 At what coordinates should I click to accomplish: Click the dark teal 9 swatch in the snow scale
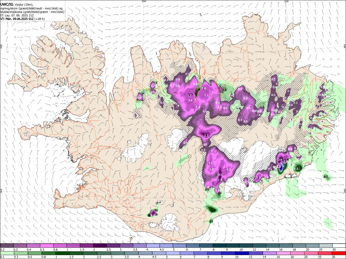click(x=232, y=246)
